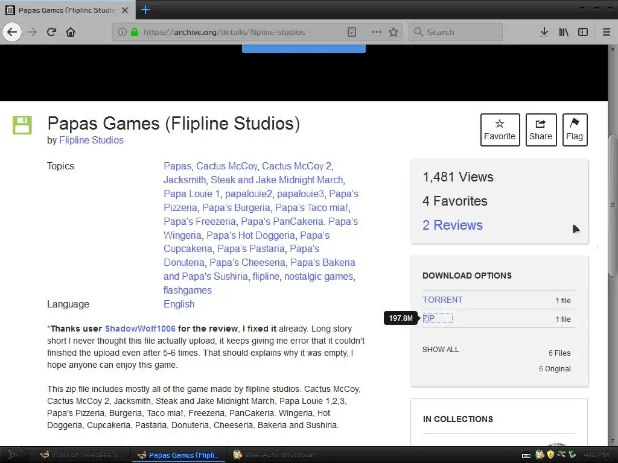This screenshot has width=618, height=463.
Task: Bookmark this page with star icon
Action: [x=393, y=33]
